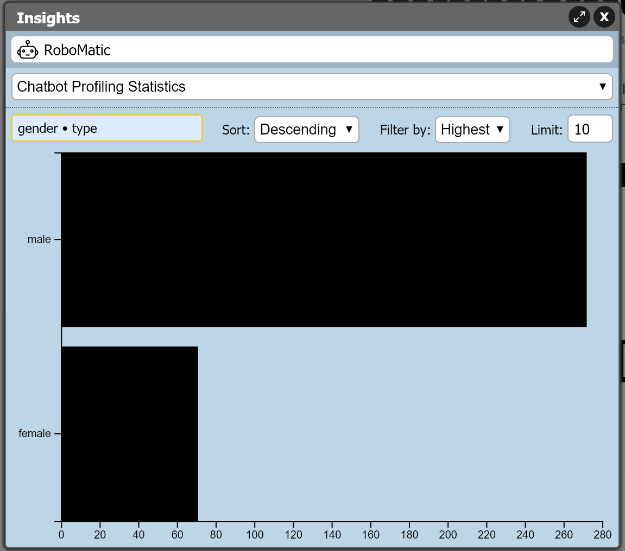The height and width of the screenshot is (551, 625).
Task: Click the Insights panel title
Action: click(48, 18)
